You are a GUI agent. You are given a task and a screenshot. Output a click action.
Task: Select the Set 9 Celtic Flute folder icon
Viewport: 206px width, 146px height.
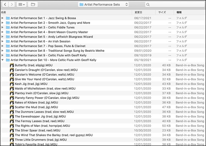8,55
